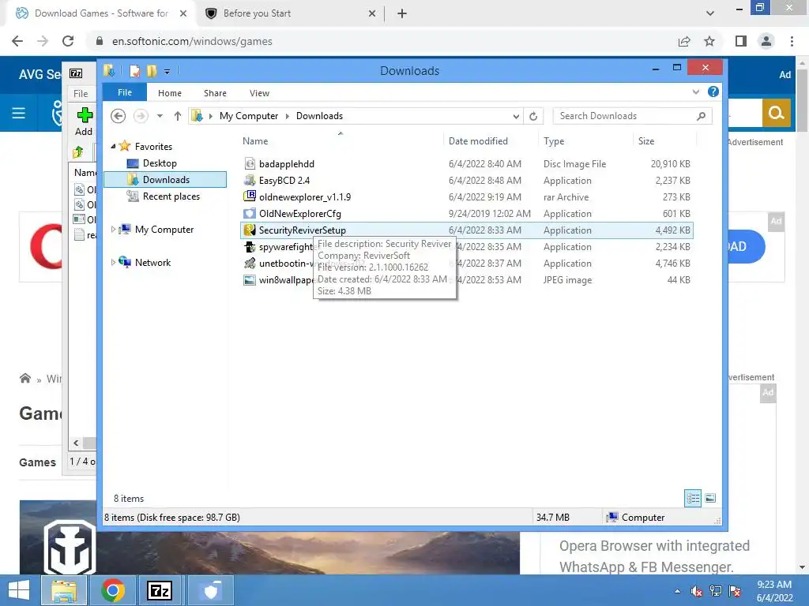Click new folder icon in quick access toolbar
Viewport: 809px width, 606px height.
151,71
